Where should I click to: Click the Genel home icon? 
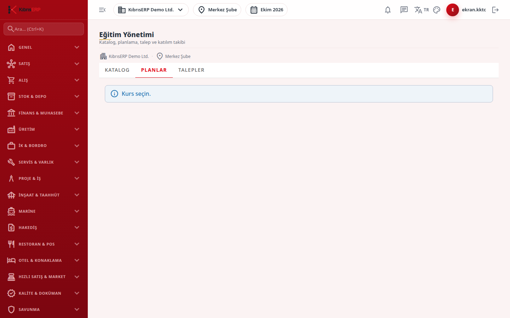click(11, 47)
